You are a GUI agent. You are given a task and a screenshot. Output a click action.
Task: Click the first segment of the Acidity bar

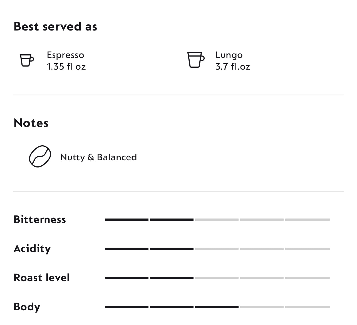click(127, 249)
